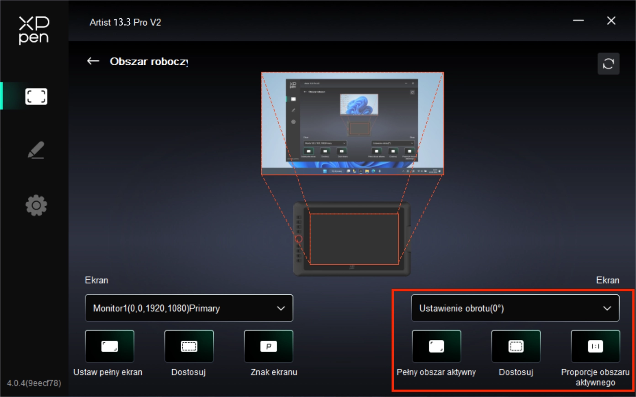Click the tablet active area rectangle
Viewport: 636px width, 397px height.
point(354,239)
